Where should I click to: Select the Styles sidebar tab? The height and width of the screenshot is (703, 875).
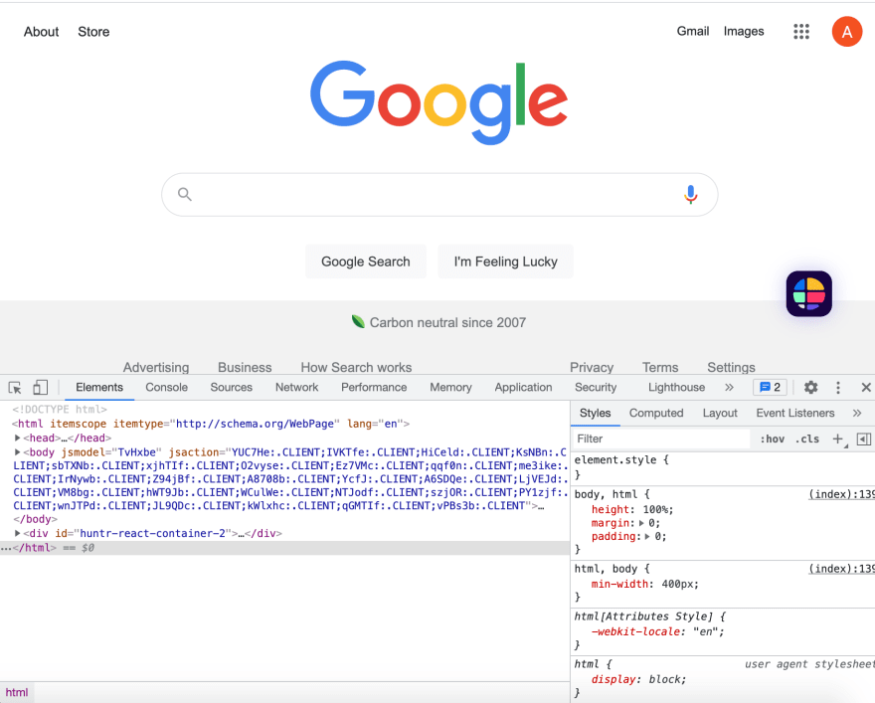[595, 413]
